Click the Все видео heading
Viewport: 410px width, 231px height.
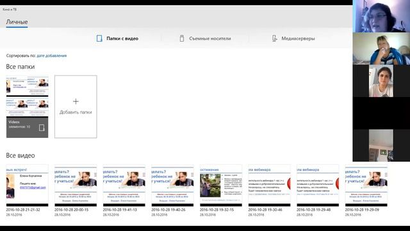(20, 155)
